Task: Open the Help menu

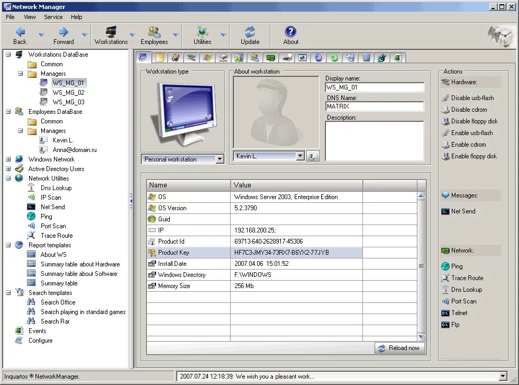Action: (x=77, y=17)
